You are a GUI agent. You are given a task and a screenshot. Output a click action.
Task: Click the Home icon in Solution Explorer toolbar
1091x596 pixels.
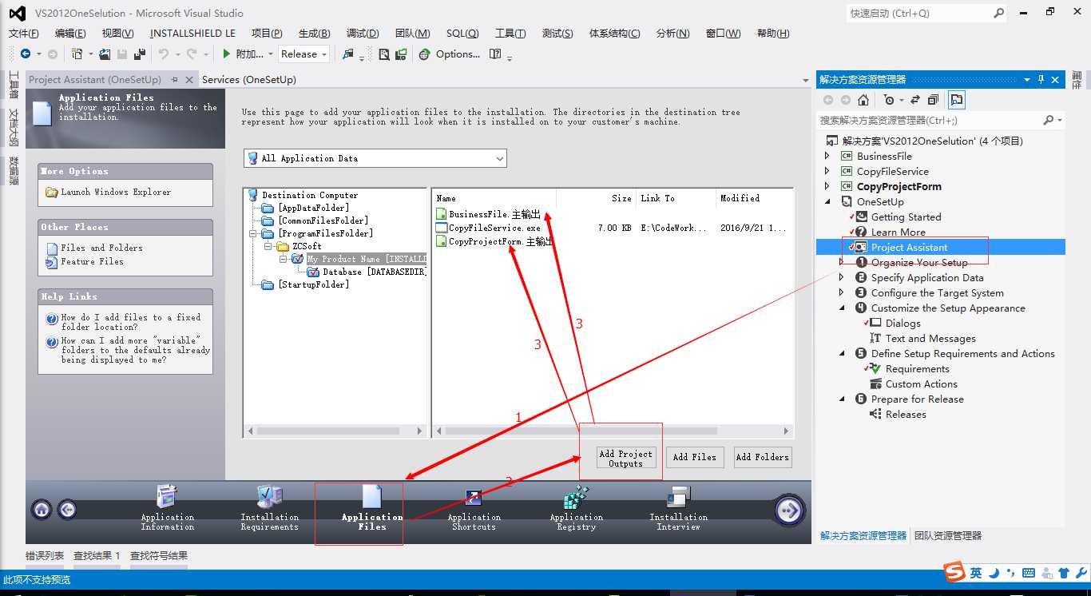[x=863, y=100]
